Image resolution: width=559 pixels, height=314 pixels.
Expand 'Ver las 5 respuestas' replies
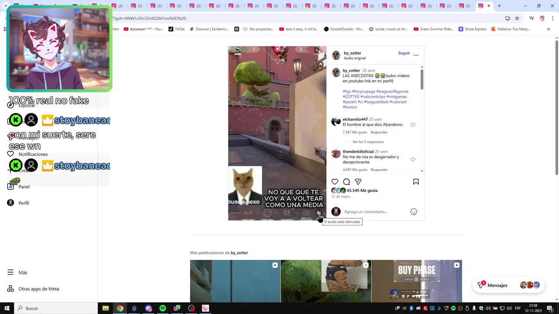(x=368, y=142)
